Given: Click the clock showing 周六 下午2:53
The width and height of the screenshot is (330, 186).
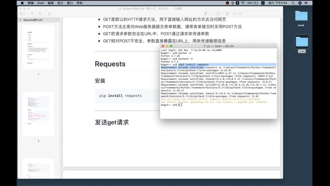Looking at the screenshot, I should tap(278, 3).
